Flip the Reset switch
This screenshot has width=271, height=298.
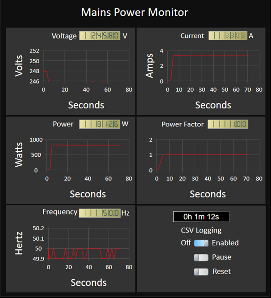(201, 272)
